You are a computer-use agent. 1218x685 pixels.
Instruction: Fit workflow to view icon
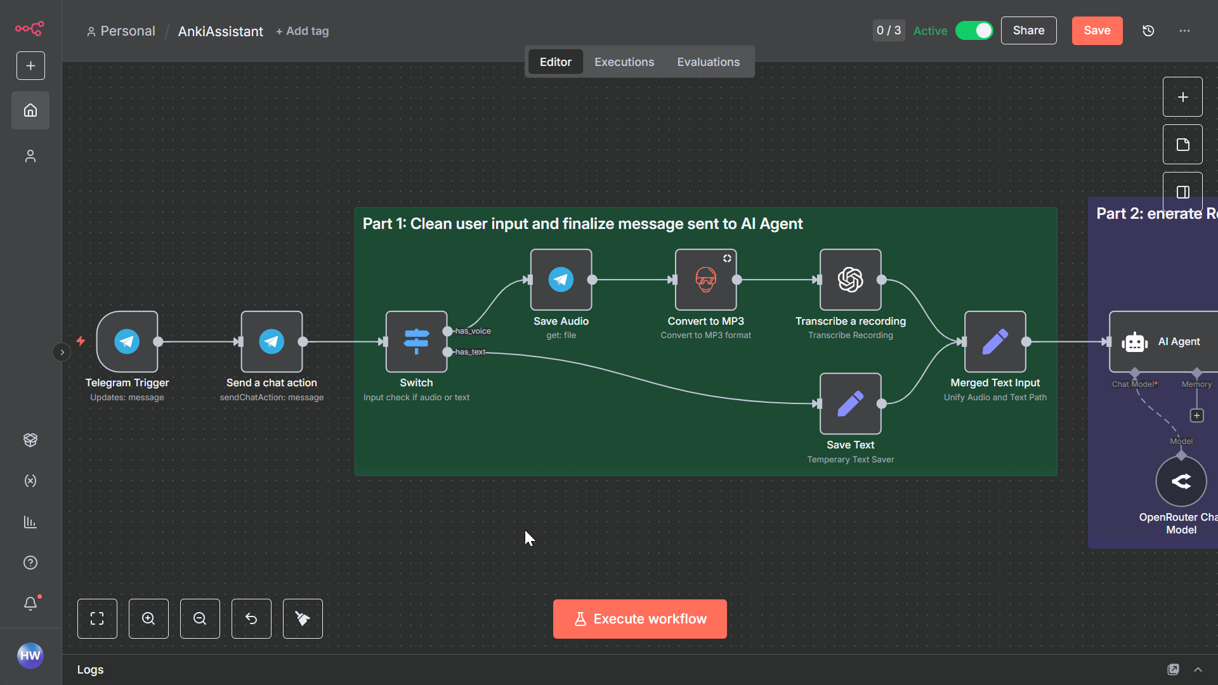97,618
